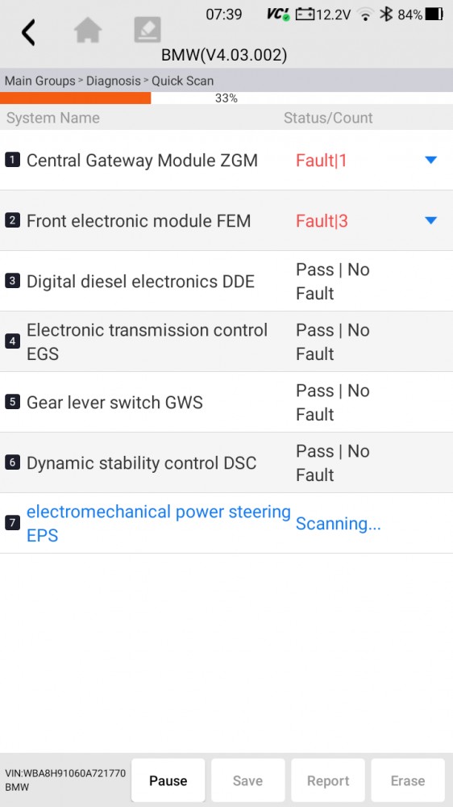Click the 33% scan progress bar

226,98
